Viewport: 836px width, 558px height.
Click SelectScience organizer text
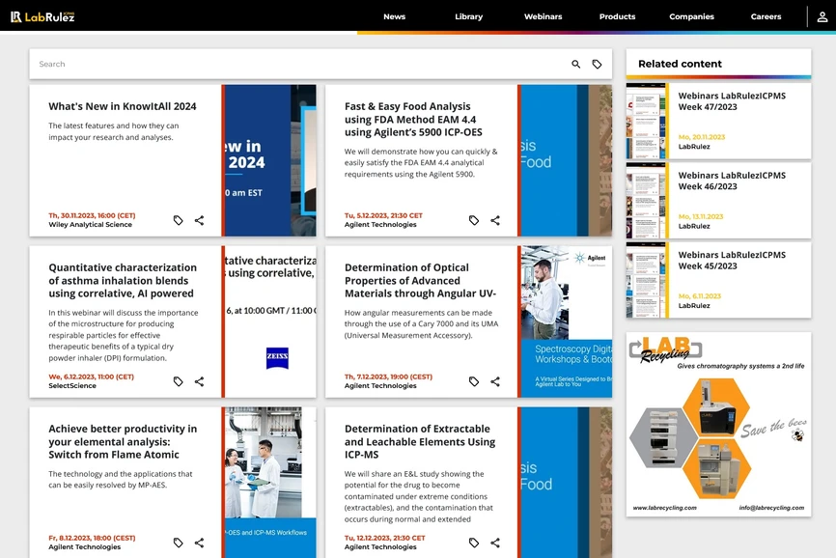click(x=72, y=386)
